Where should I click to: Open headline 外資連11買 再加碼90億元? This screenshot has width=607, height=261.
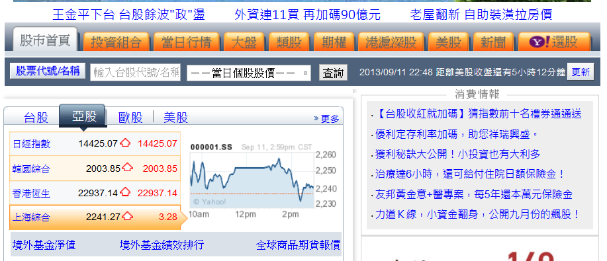point(307,15)
